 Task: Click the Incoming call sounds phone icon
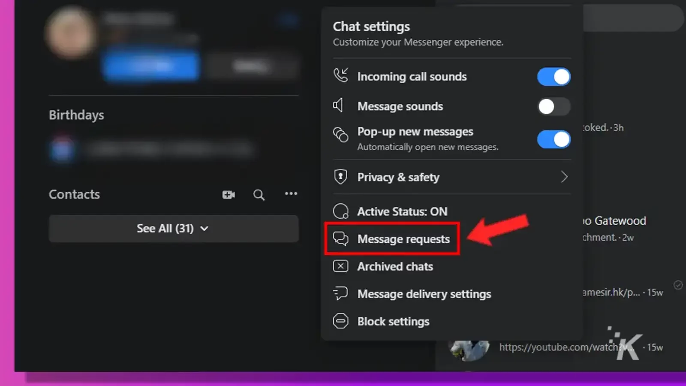pos(341,75)
